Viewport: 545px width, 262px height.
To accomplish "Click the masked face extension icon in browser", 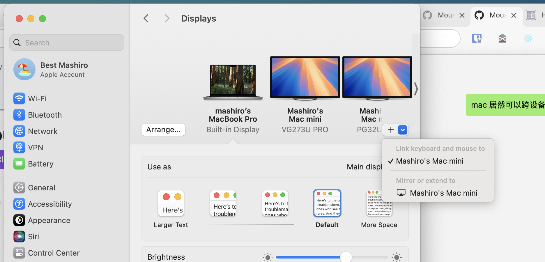I will tap(502, 38).
